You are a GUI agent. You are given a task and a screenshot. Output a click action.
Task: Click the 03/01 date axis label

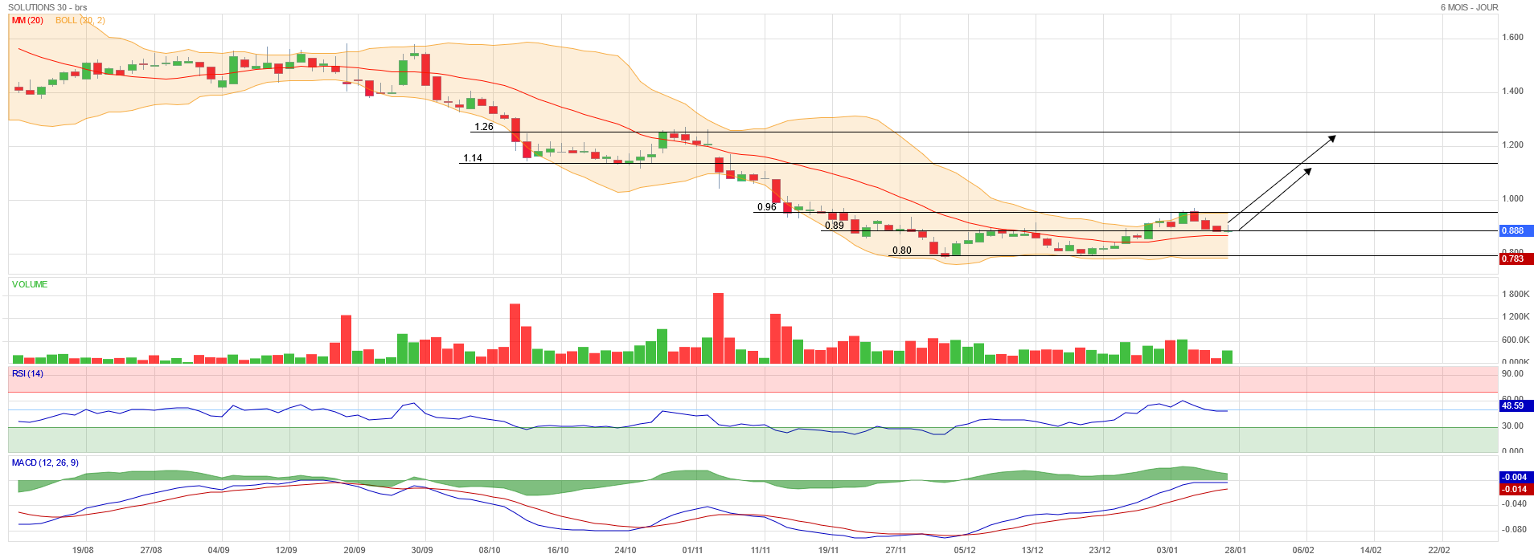(1167, 550)
